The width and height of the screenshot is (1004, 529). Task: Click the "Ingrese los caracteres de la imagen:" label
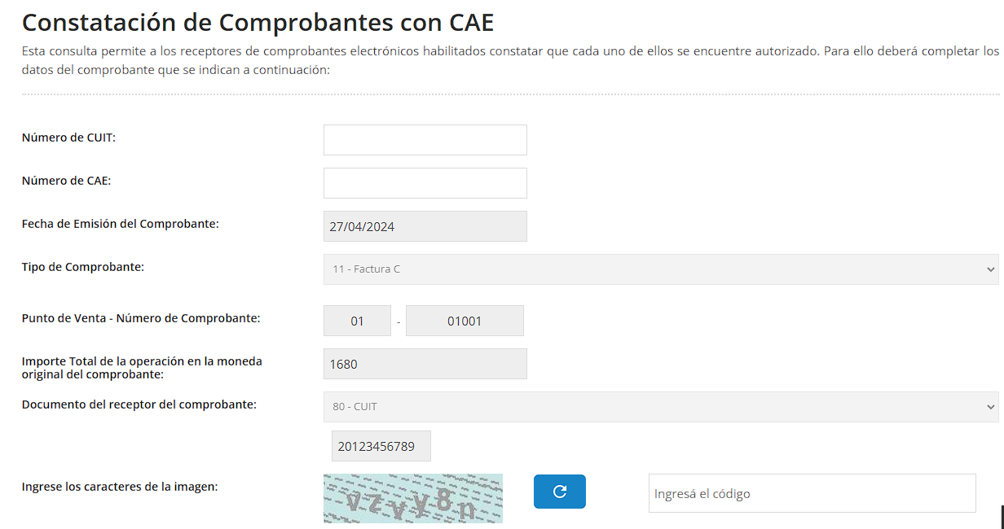119,487
